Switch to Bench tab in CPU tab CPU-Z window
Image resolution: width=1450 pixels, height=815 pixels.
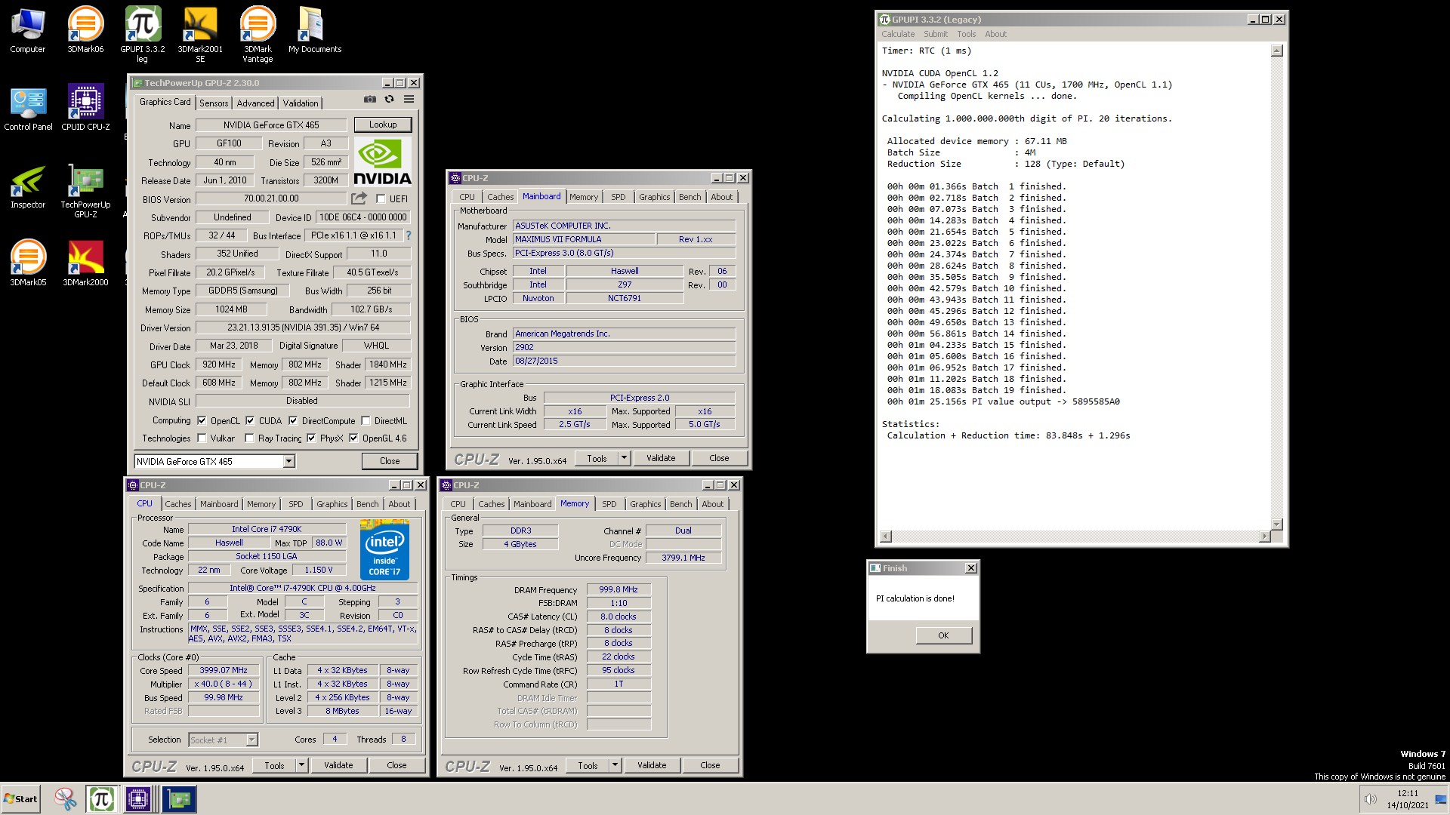point(368,504)
